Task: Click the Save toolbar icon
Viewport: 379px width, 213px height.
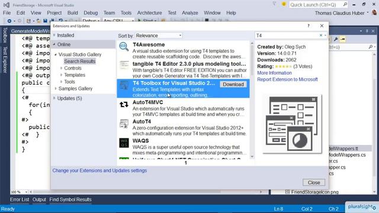Action: pyautogui.click(x=45, y=21)
